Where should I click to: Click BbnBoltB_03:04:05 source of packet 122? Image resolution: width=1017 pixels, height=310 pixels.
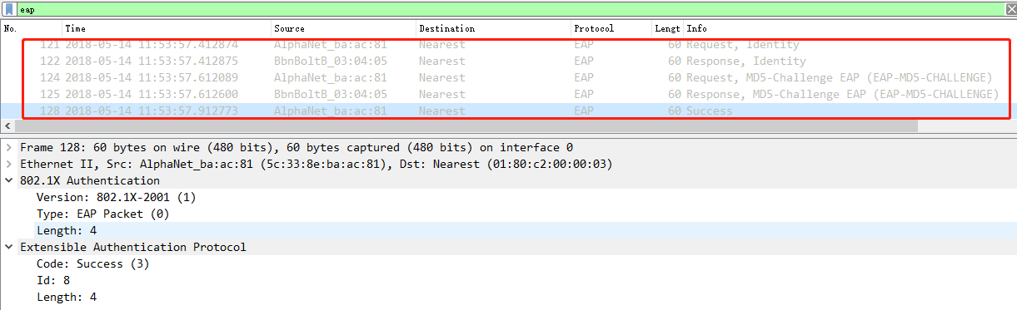coord(331,62)
